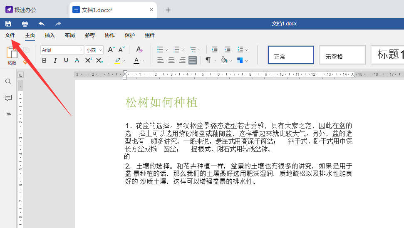Screen dimensions: 404x228
Task: Click the right indent marker on ruler
Action: (352, 75)
